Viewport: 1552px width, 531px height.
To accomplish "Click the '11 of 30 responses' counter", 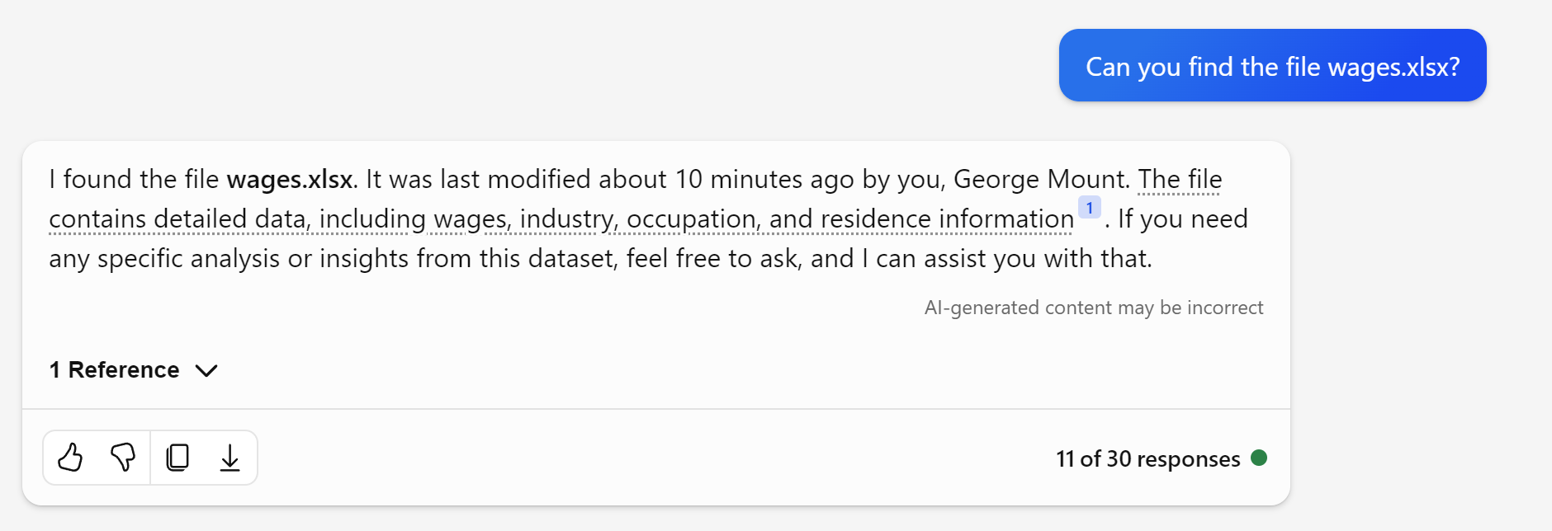I will [x=1147, y=458].
